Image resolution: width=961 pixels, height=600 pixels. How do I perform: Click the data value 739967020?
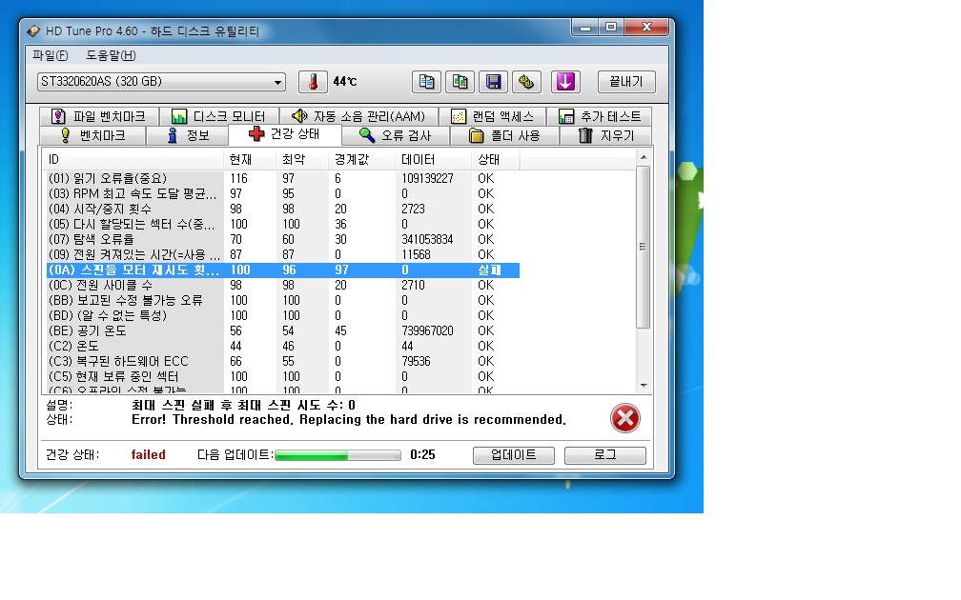point(427,331)
